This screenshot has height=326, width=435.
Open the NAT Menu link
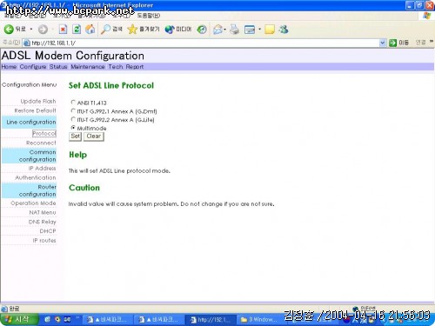(43, 212)
